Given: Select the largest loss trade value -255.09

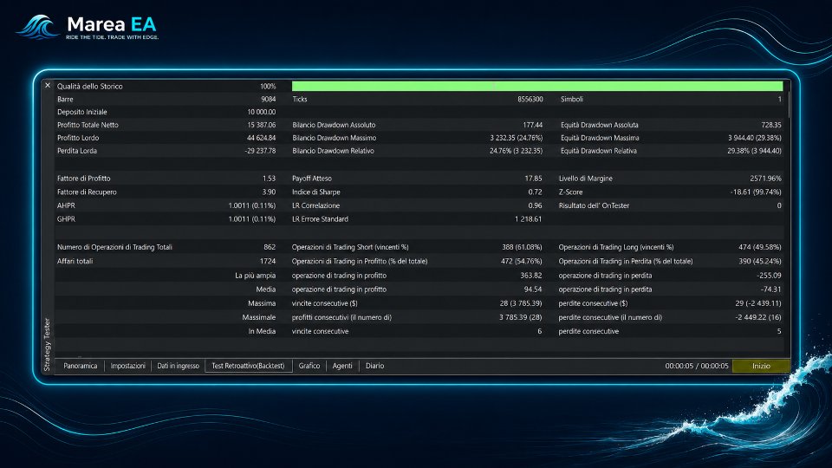Looking at the screenshot, I should point(769,276).
